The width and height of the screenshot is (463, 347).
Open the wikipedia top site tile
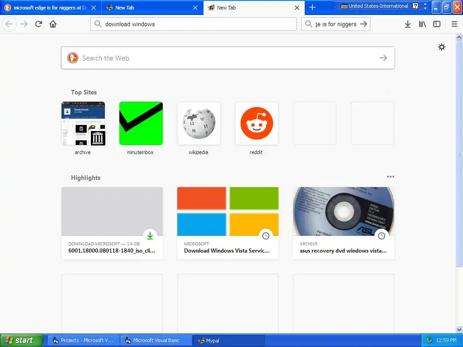tap(199, 123)
